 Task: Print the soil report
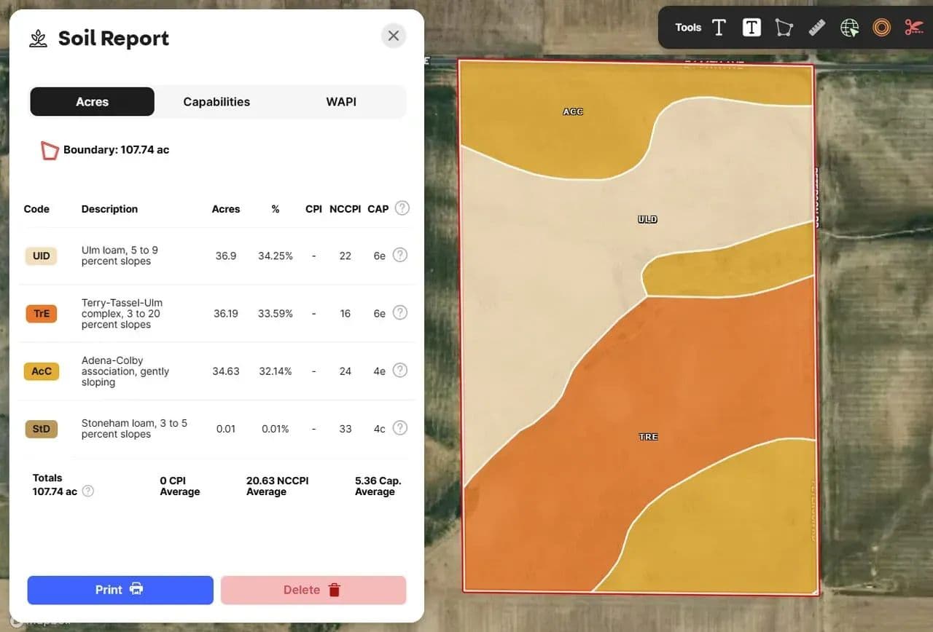coord(120,590)
